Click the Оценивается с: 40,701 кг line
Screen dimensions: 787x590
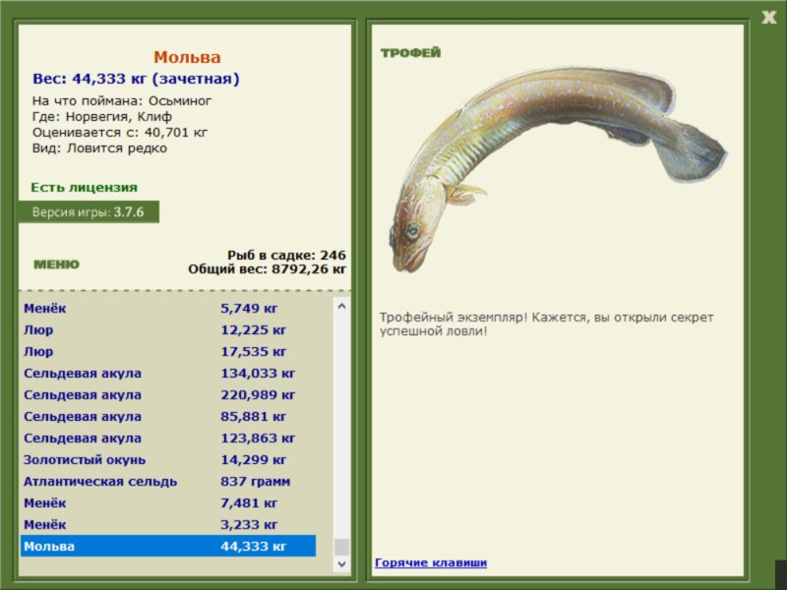120,133
